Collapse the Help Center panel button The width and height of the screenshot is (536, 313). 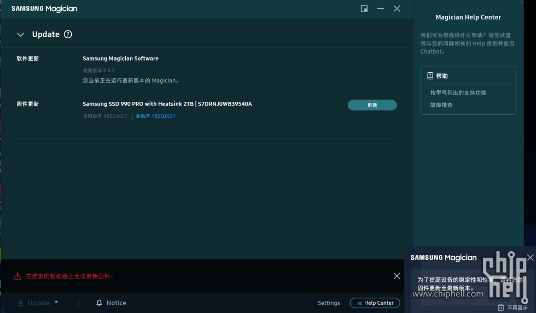click(375, 303)
